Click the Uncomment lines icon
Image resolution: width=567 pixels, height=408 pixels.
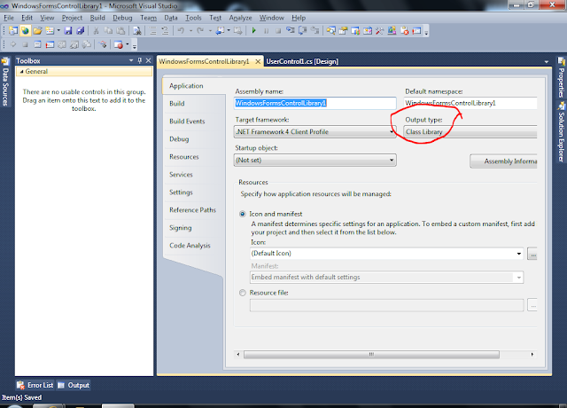tap(165, 31)
